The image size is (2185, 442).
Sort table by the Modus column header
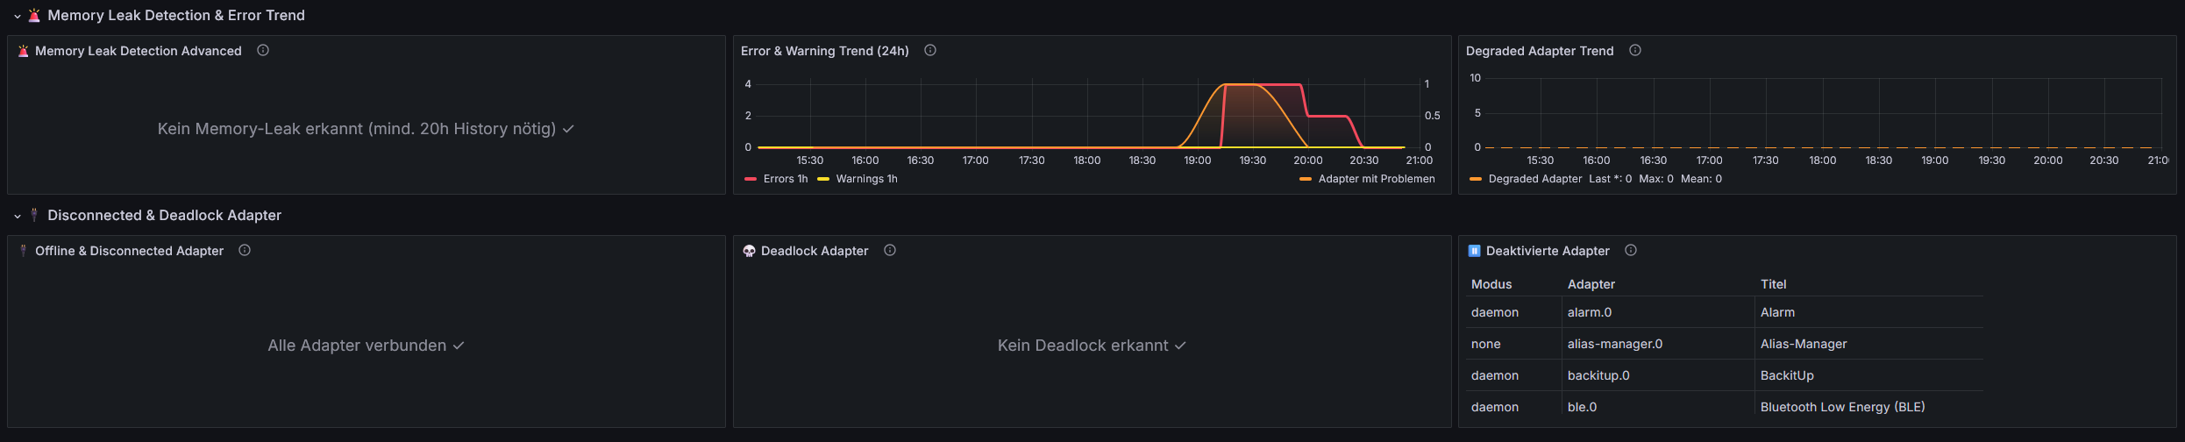pos(1491,284)
